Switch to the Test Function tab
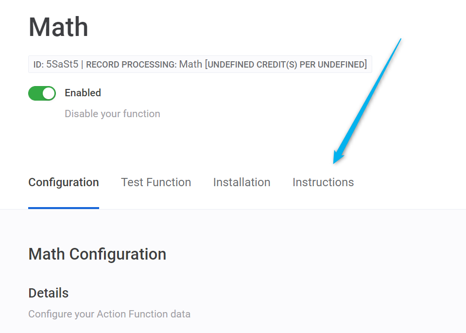 click(156, 182)
